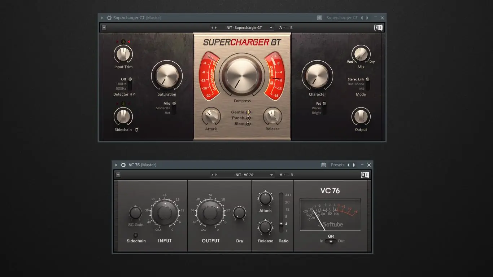Click the VC 76 Attack knob

point(265,199)
